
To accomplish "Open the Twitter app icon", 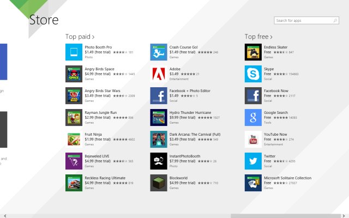I will 252,161.
